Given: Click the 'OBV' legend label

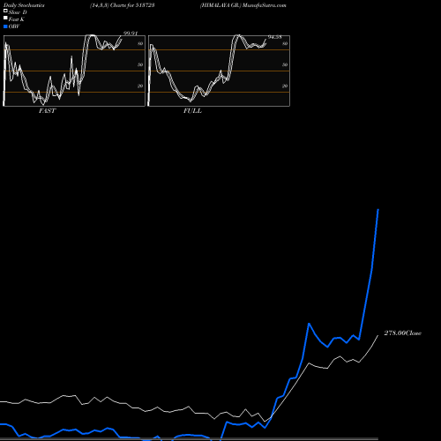Looking at the screenshot, I should 14,26.
